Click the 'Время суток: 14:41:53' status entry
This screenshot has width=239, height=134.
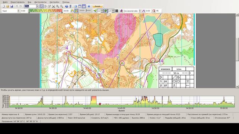[35, 114]
